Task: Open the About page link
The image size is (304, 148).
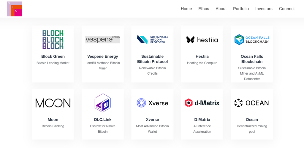Action: click(221, 9)
